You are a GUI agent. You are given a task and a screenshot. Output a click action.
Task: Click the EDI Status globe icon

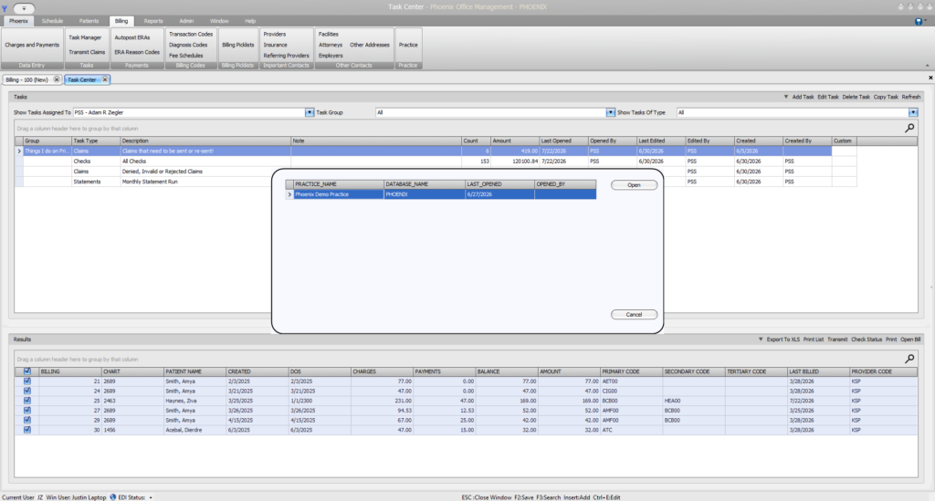click(112, 496)
